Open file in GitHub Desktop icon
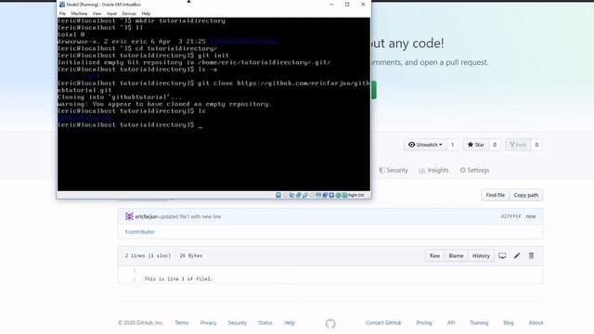The image size is (594, 334). point(502,256)
